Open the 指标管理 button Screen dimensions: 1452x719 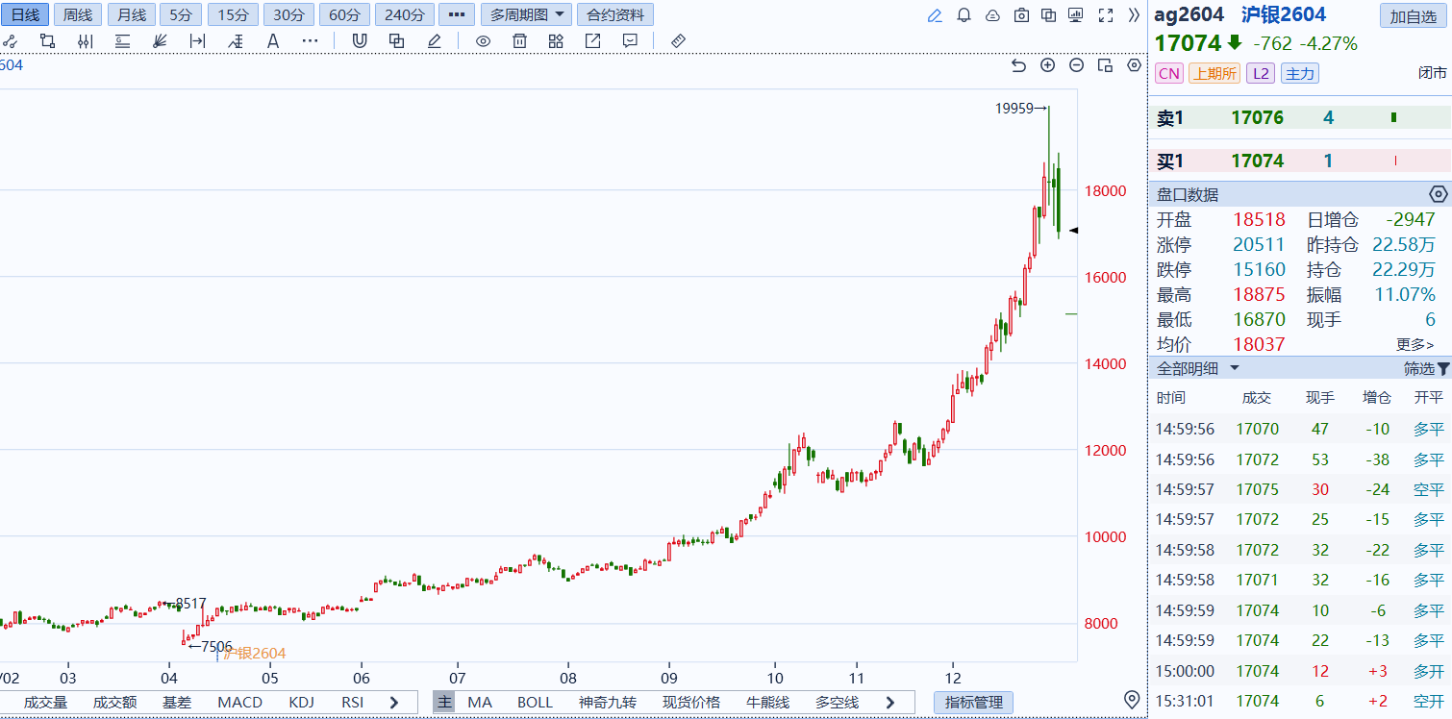[x=973, y=703]
